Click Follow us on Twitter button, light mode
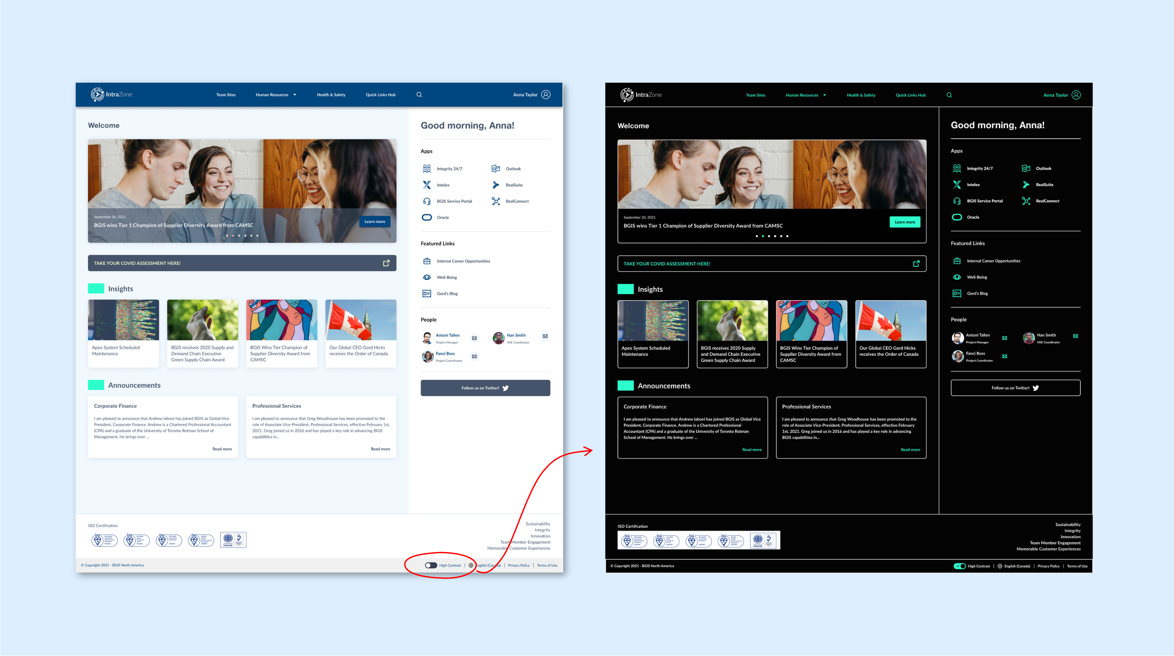 tap(485, 388)
